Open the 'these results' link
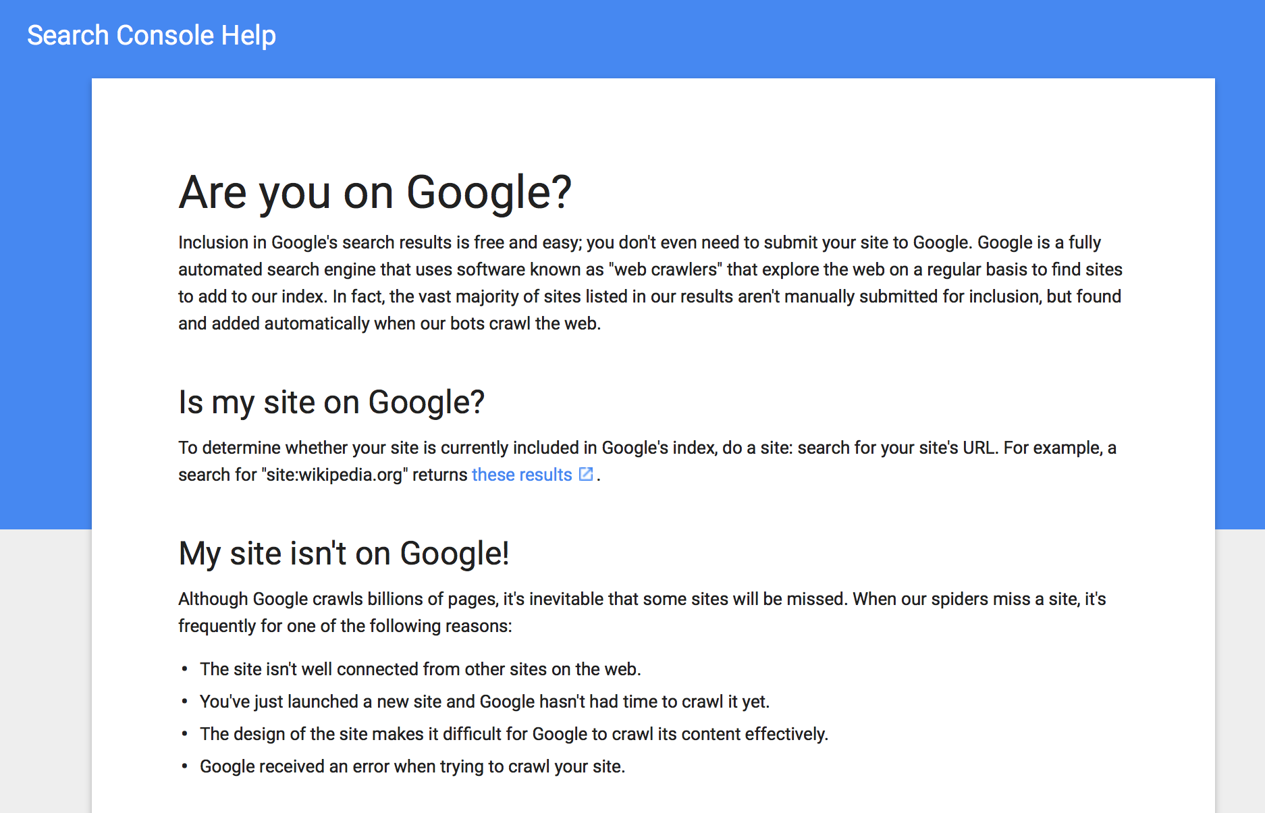1265x813 pixels. tap(522, 475)
